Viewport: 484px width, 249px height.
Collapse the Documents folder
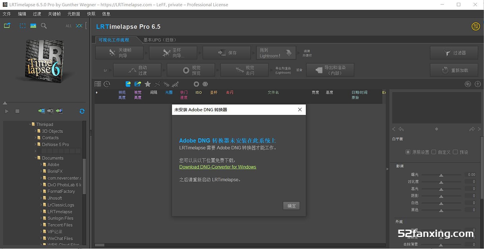pos(35,158)
